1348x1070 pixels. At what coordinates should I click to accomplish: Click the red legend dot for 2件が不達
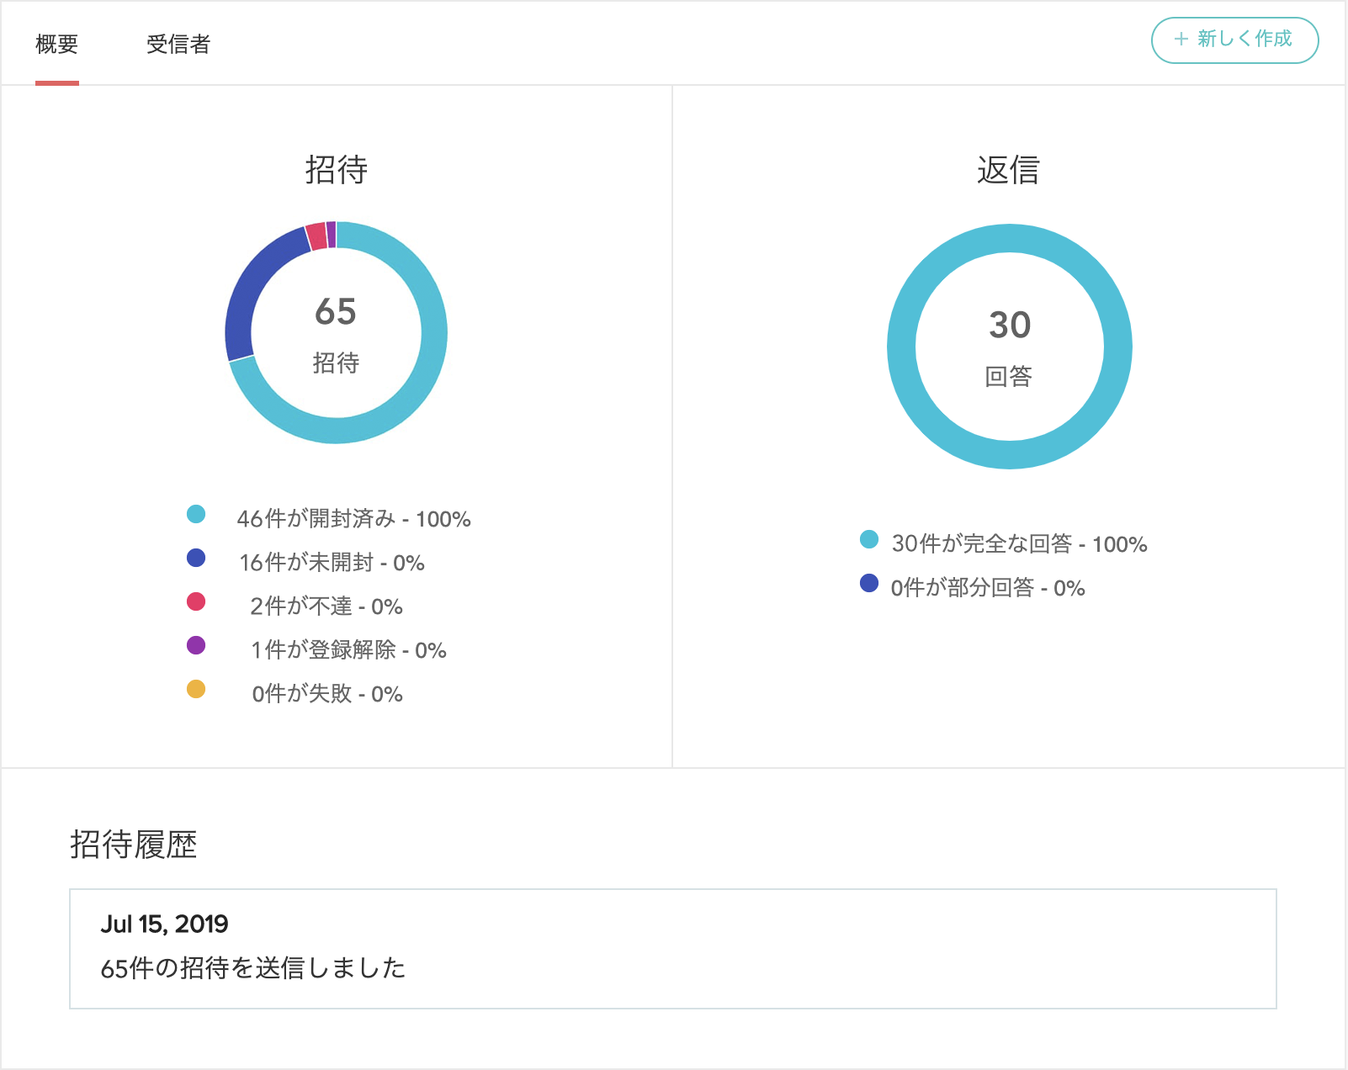196,601
